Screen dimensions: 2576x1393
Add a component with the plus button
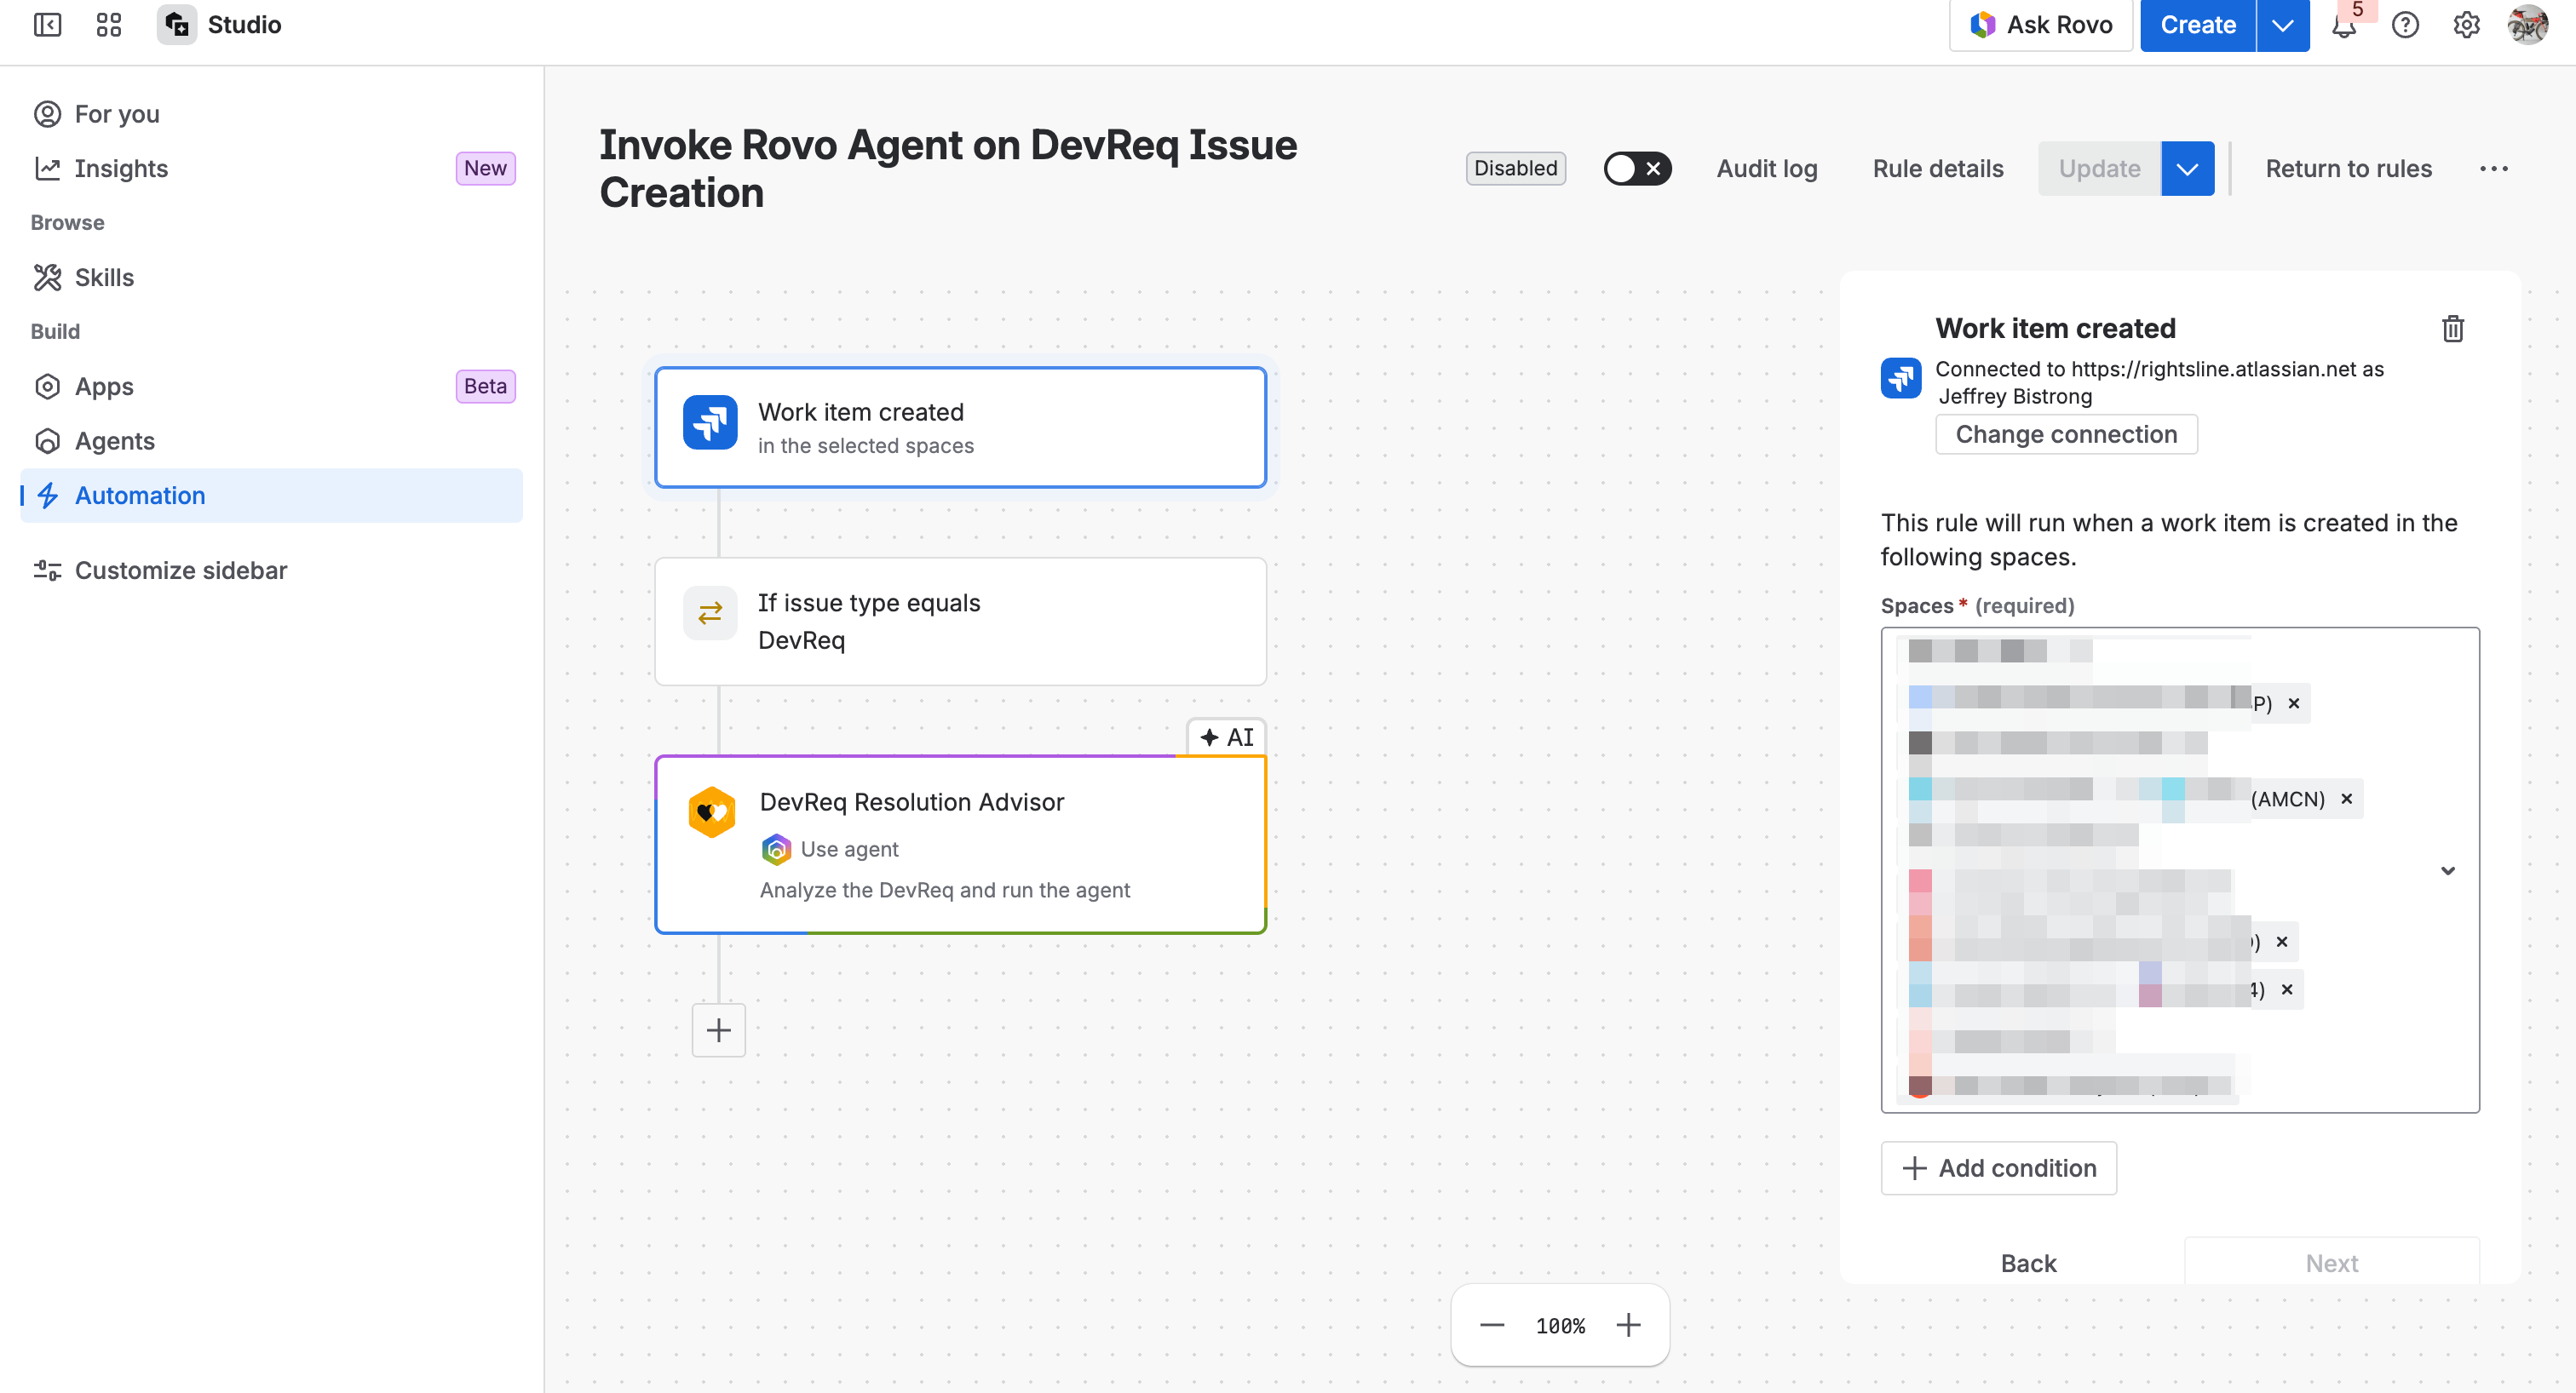719,1030
